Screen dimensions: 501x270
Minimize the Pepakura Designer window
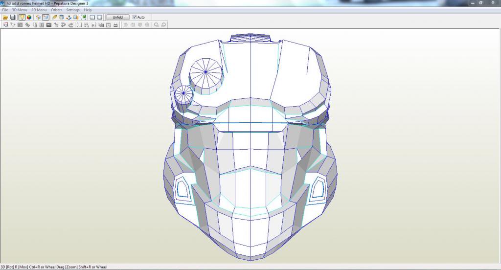tap(473, 3)
